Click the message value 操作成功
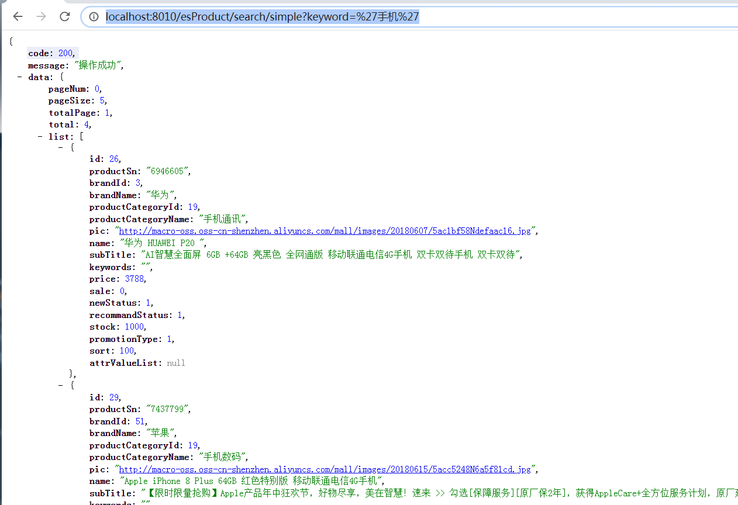The image size is (738, 505). coord(99,65)
